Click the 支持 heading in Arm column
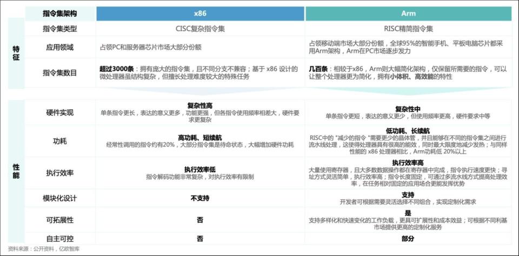Image resolution: width=519 pixels, height=256 pixels. coord(408,195)
